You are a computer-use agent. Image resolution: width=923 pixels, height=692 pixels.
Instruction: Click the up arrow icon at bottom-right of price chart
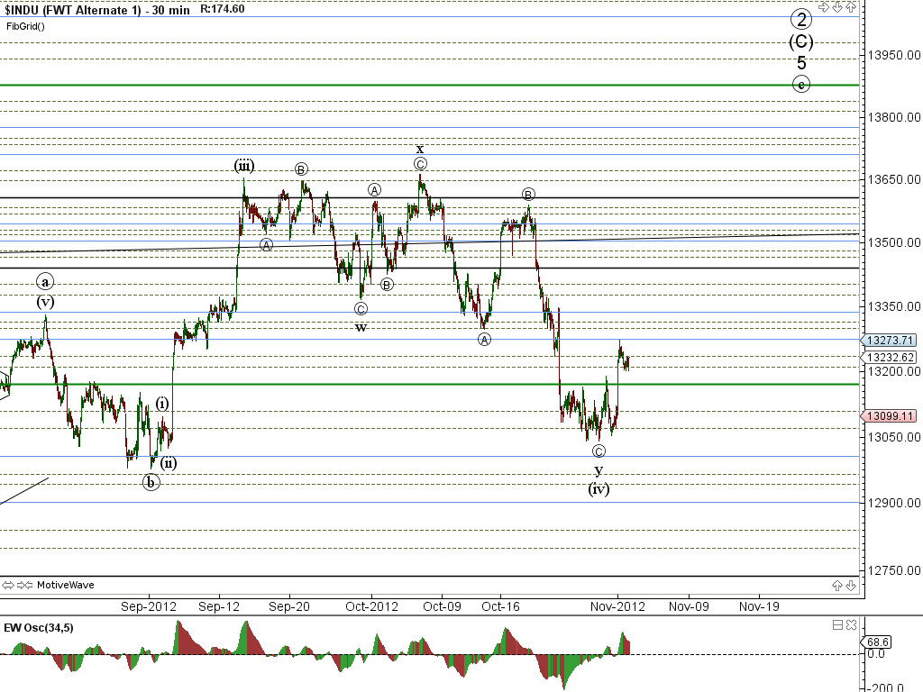pyautogui.click(x=838, y=586)
